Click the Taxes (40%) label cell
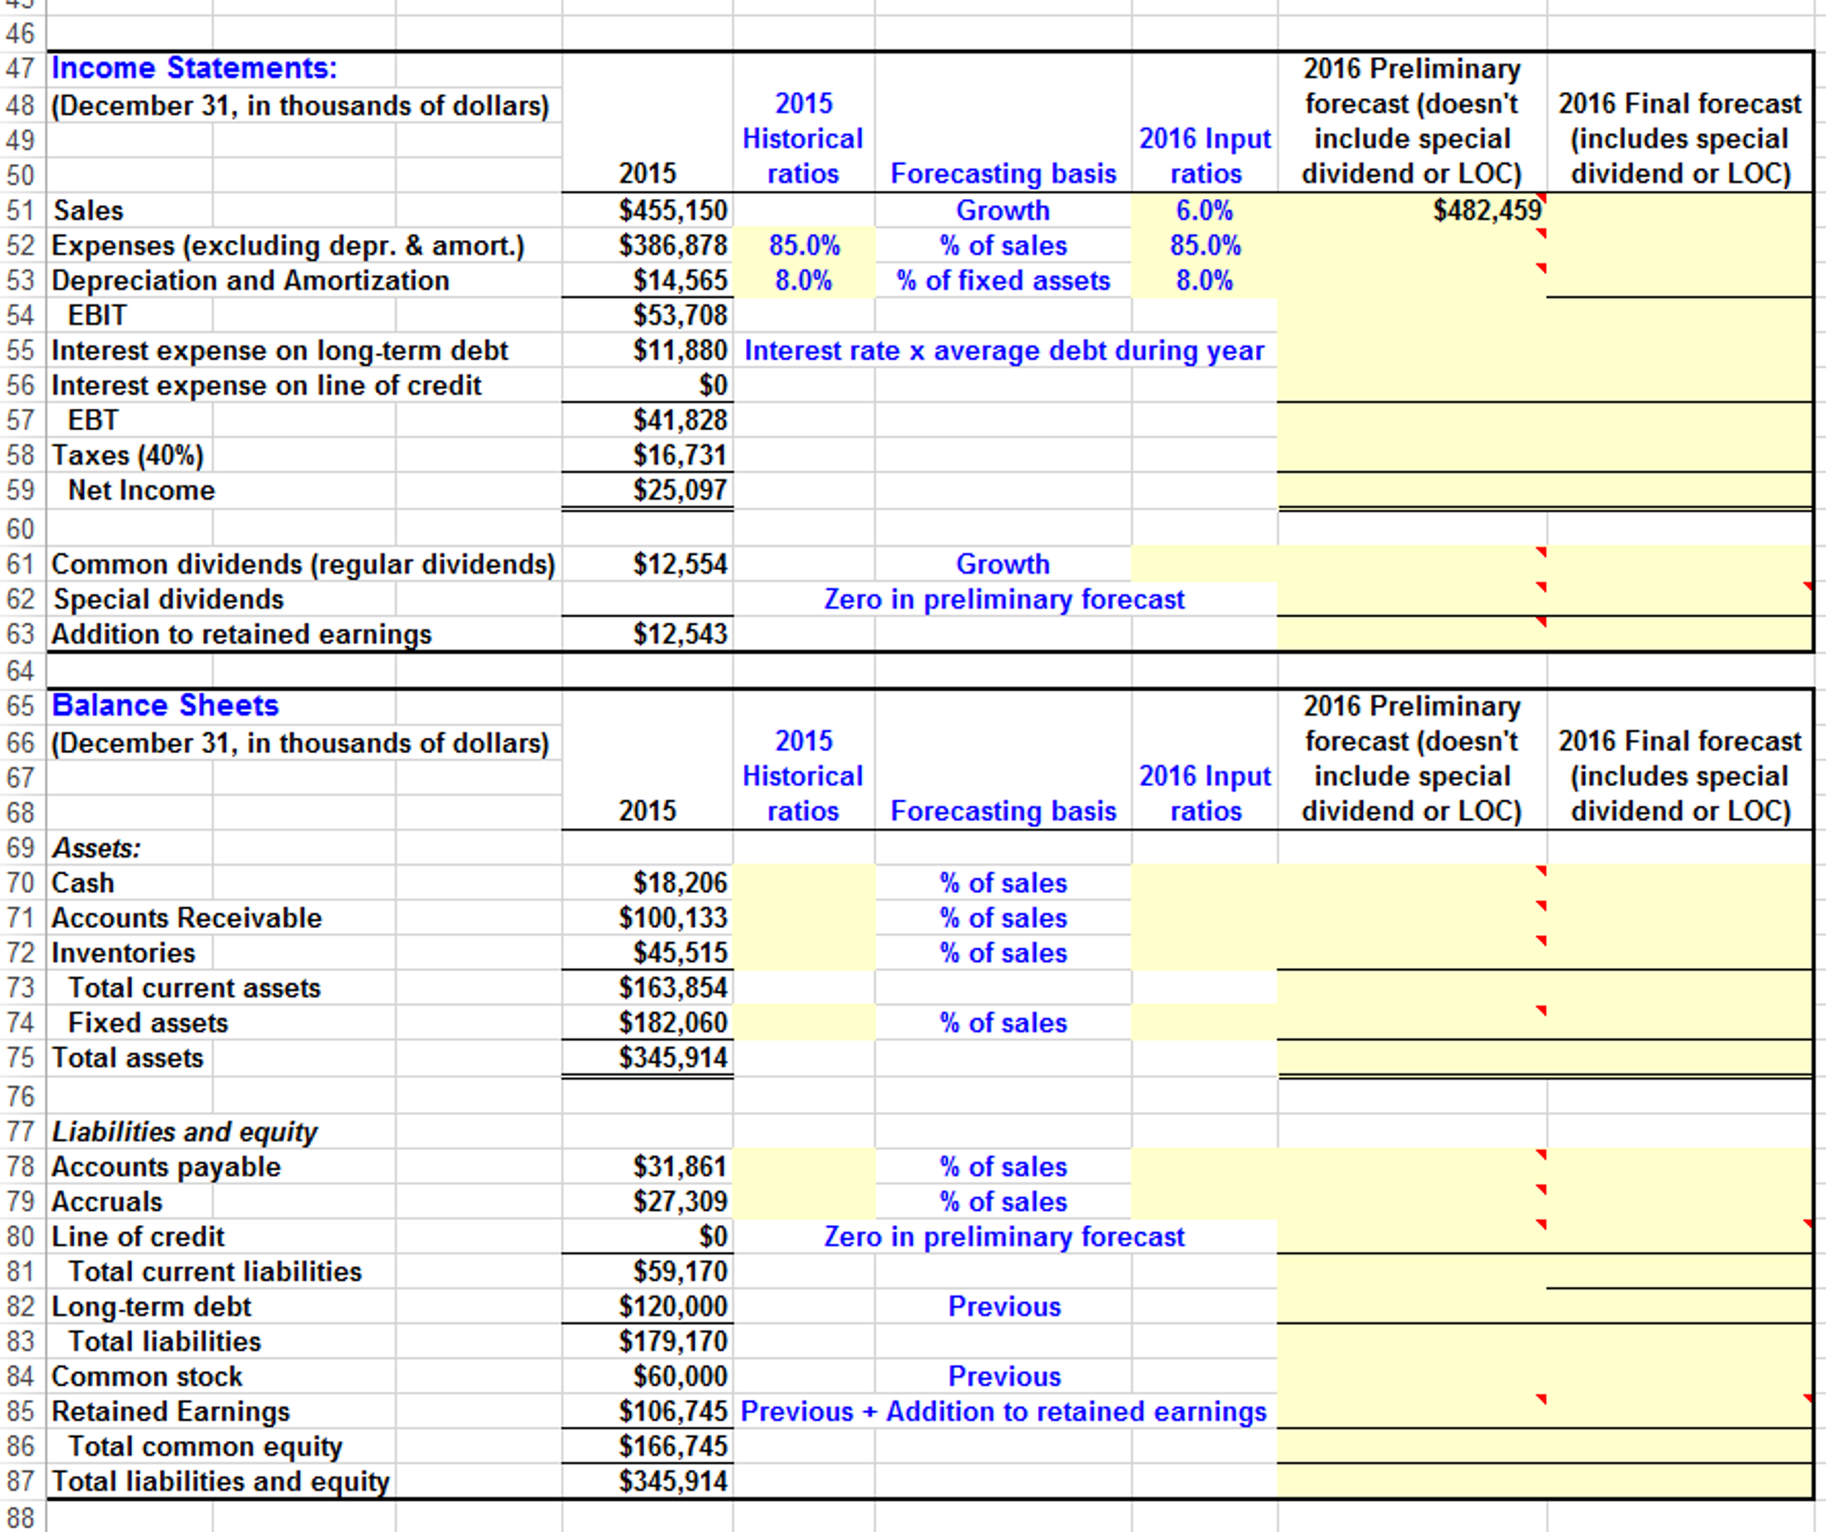Screen dimensions: 1826x1532 (x=128, y=456)
